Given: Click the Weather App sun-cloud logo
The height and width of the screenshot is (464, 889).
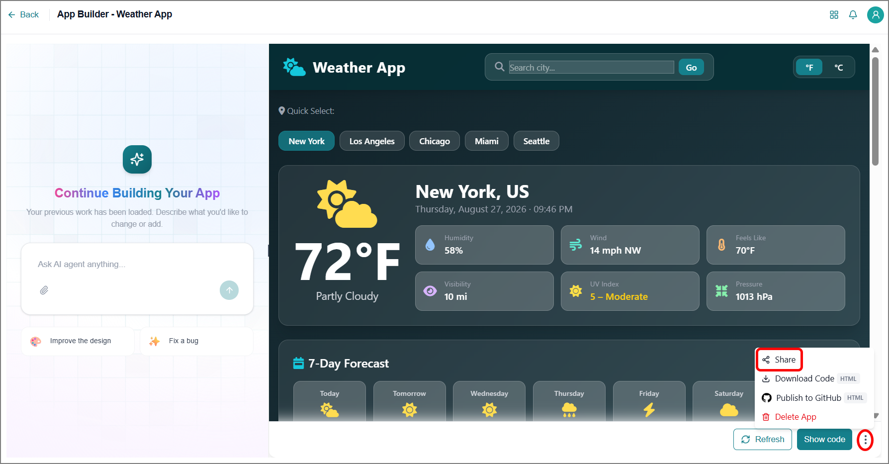Looking at the screenshot, I should (x=294, y=67).
